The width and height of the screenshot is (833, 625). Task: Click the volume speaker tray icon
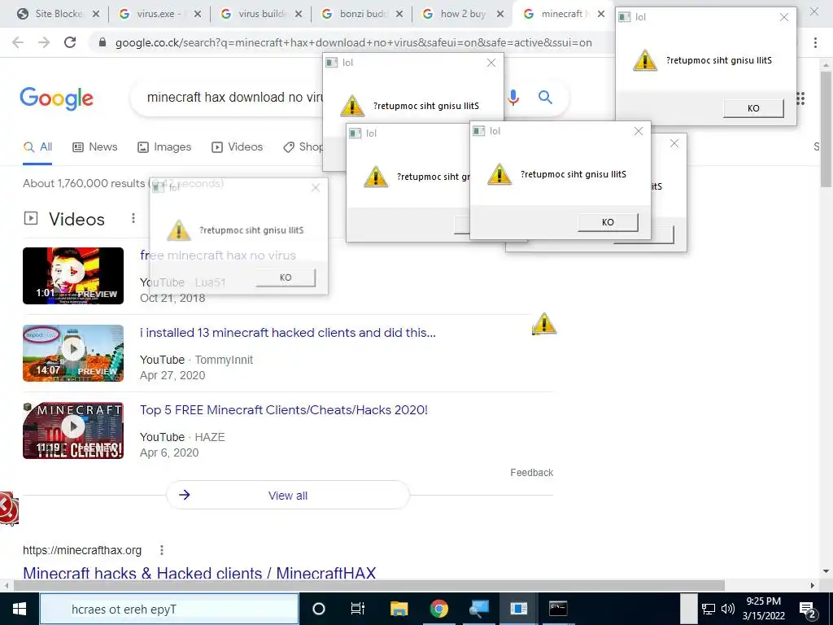(728, 609)
